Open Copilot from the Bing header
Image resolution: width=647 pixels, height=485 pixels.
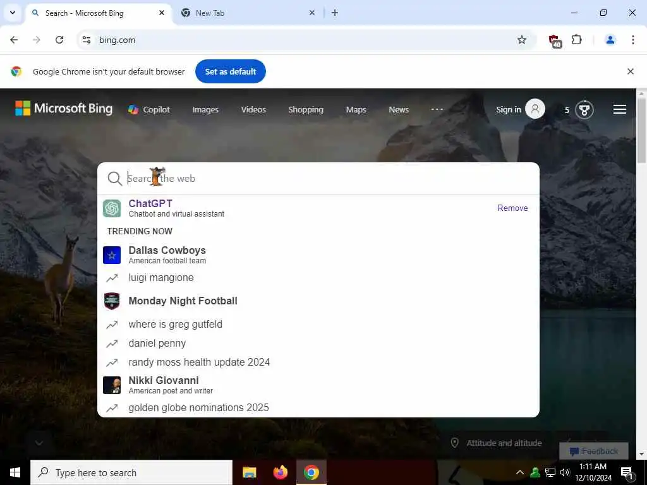coord(149,110)
